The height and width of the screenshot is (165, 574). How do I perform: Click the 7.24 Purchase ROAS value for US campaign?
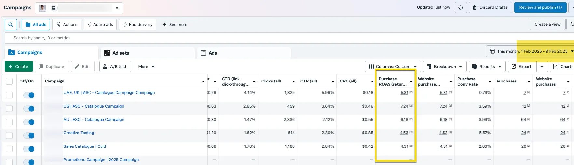tap(404, 106)
